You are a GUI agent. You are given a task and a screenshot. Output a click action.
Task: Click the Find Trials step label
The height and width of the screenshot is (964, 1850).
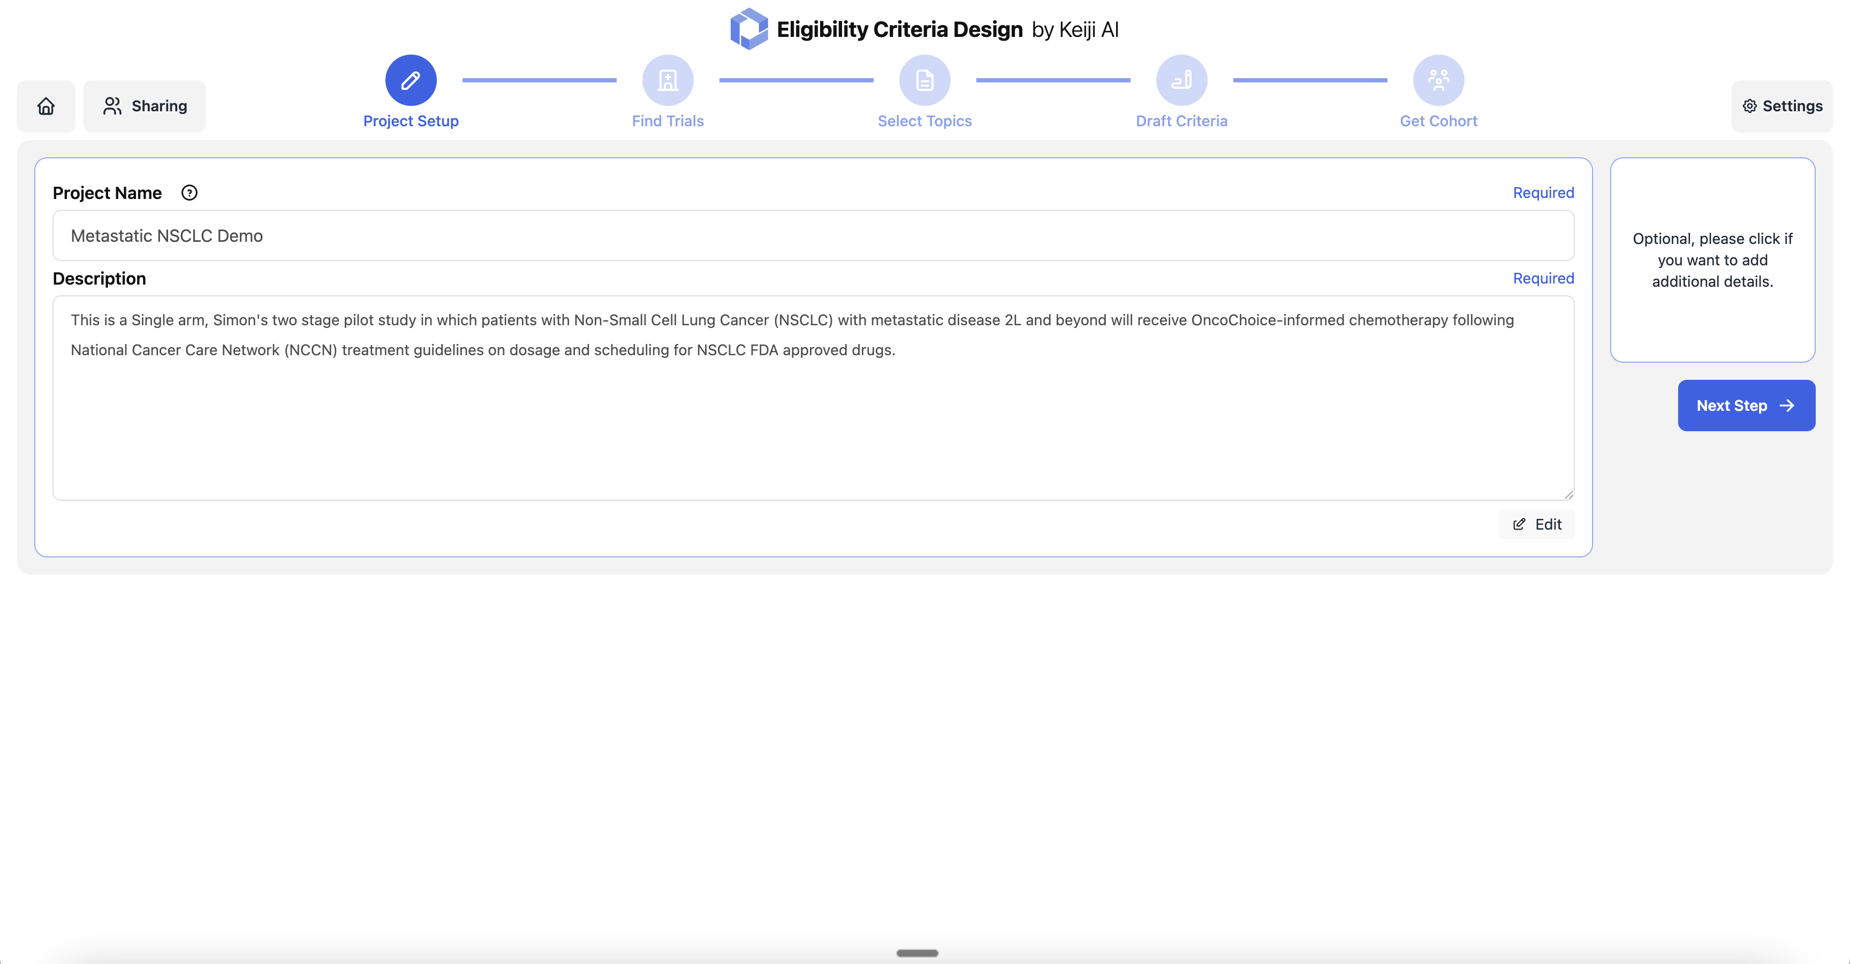[x=667, y=121]
